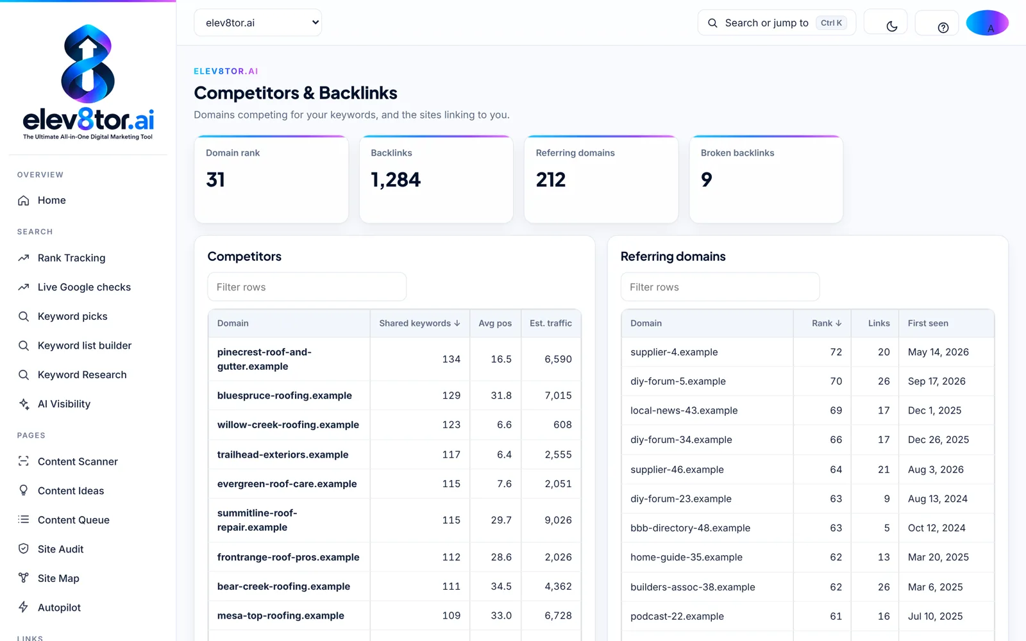
Task: Click the Content Scanner scan icon
Action: [24, 462]
